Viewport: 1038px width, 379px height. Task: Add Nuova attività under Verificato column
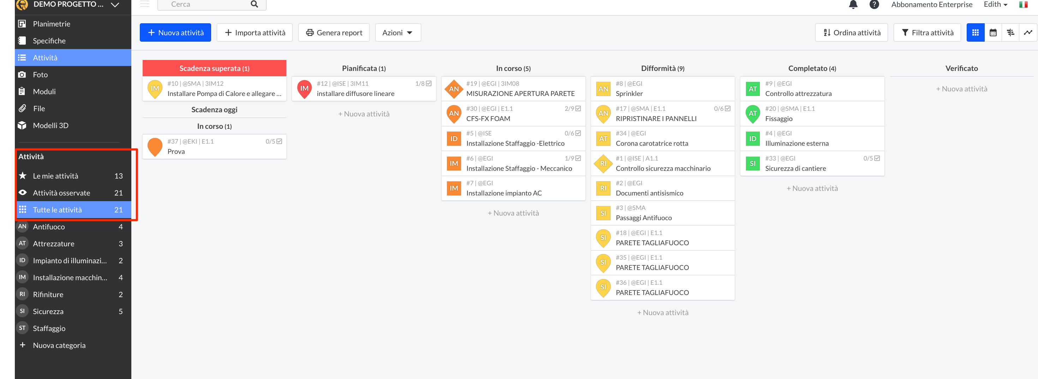[961, 89]
